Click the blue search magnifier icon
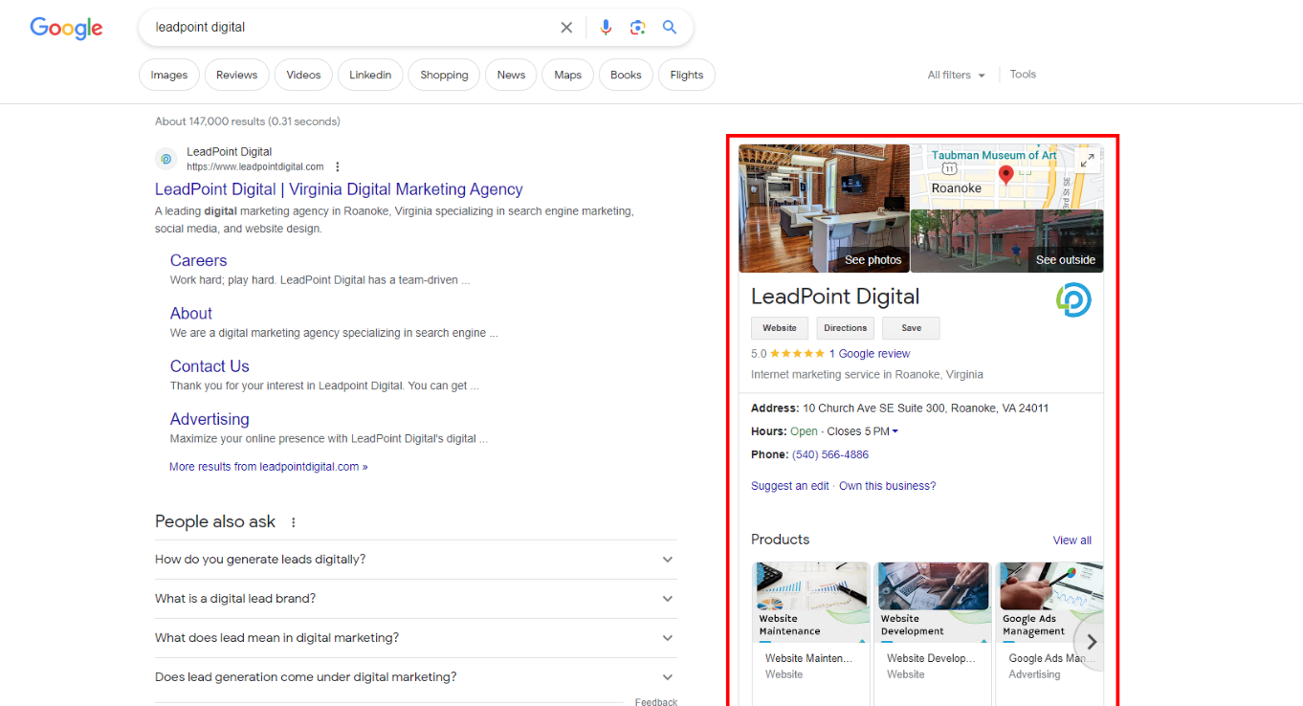 tap(670, 28)
